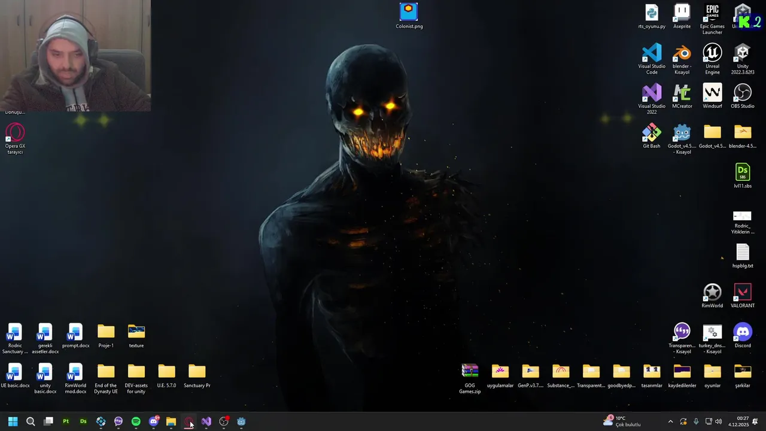Open Substance Painter (Pt) from taskbar
Image resolution: width=766 pixels, height=431 pixels.
(66, 421)
